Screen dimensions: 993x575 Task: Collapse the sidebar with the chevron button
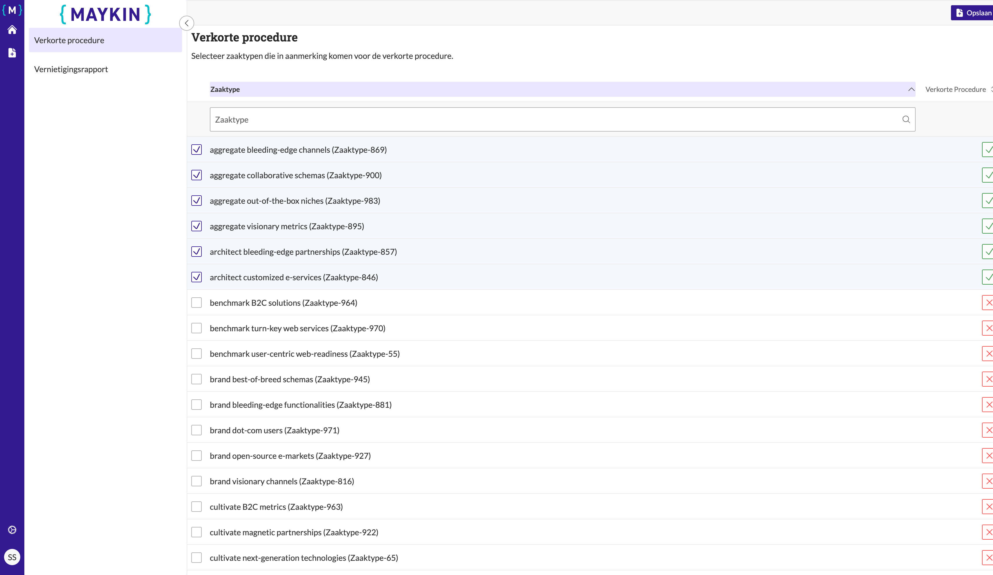(x=186, y=23)
